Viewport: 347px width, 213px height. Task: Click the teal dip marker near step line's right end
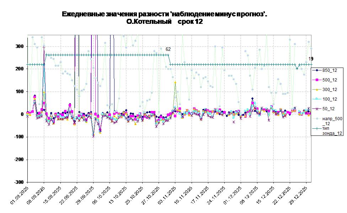pos(297,68)
